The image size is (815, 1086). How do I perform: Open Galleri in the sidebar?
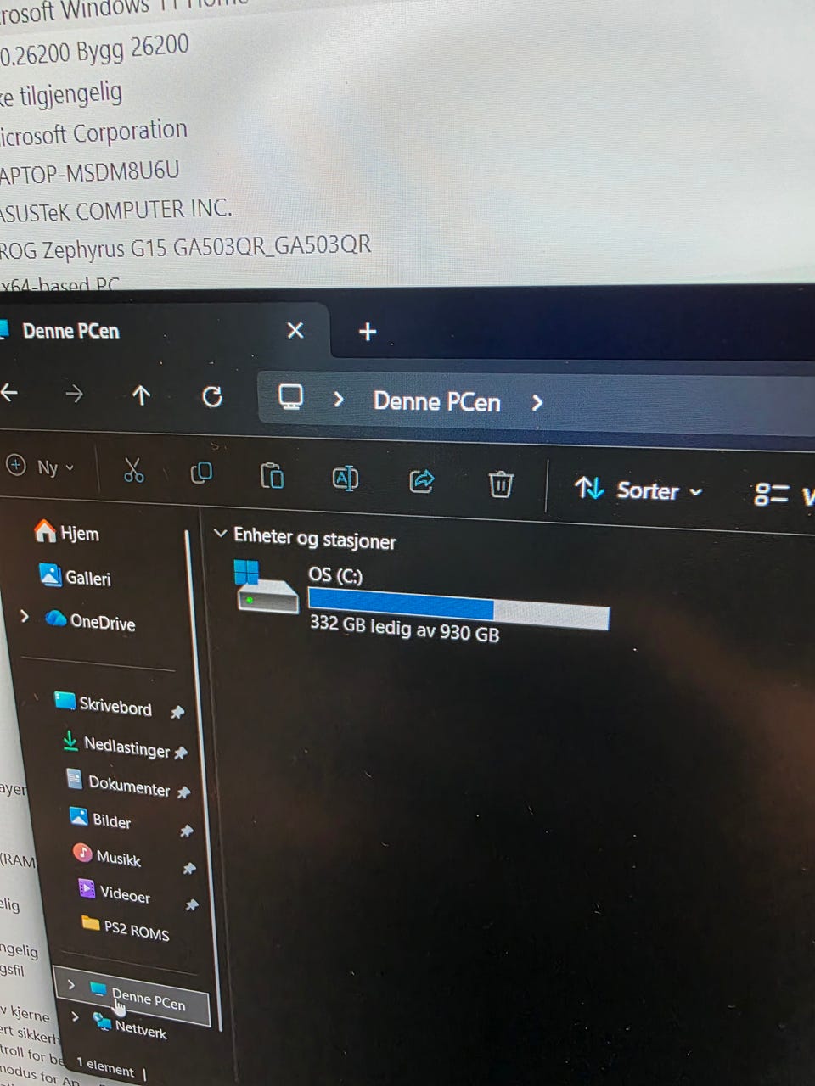[75, 577]
